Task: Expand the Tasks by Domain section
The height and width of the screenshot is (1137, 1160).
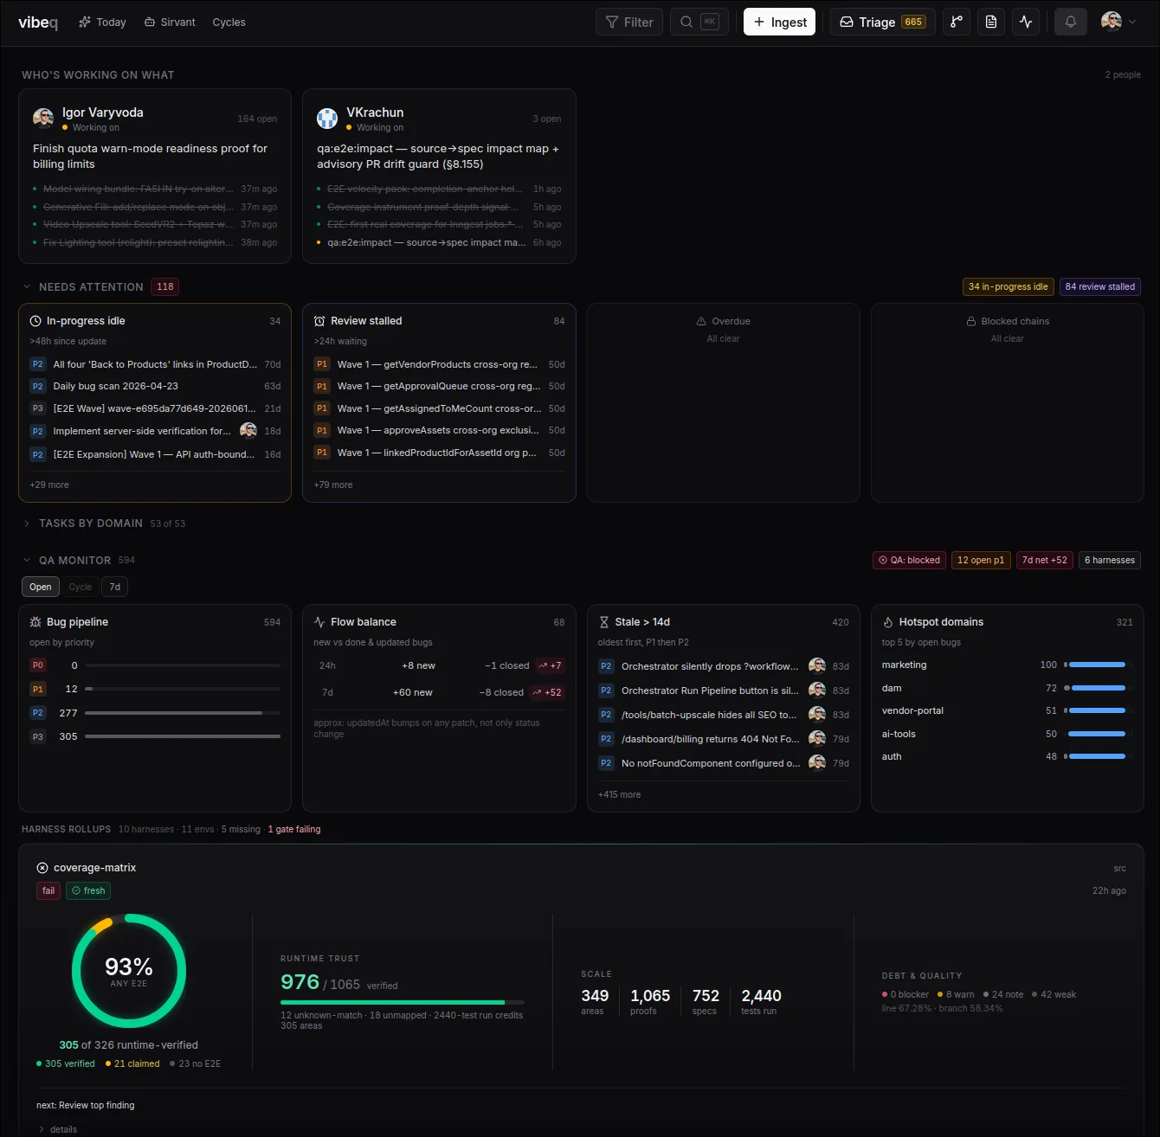Action: point(27,524)
